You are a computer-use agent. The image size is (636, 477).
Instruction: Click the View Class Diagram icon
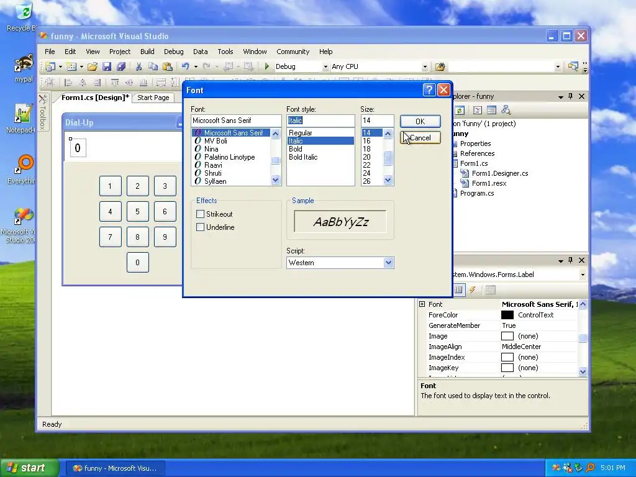click(506, 110)
